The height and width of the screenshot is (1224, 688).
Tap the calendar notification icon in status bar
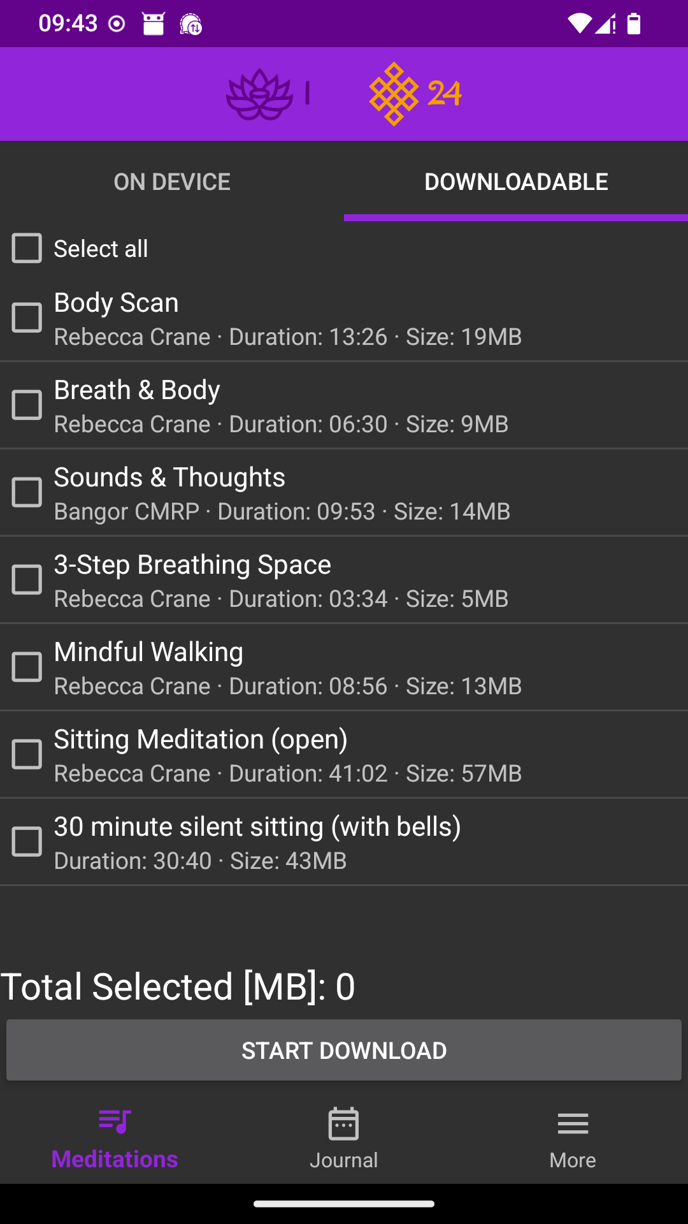pyautogui.click(x=153, y=24)
